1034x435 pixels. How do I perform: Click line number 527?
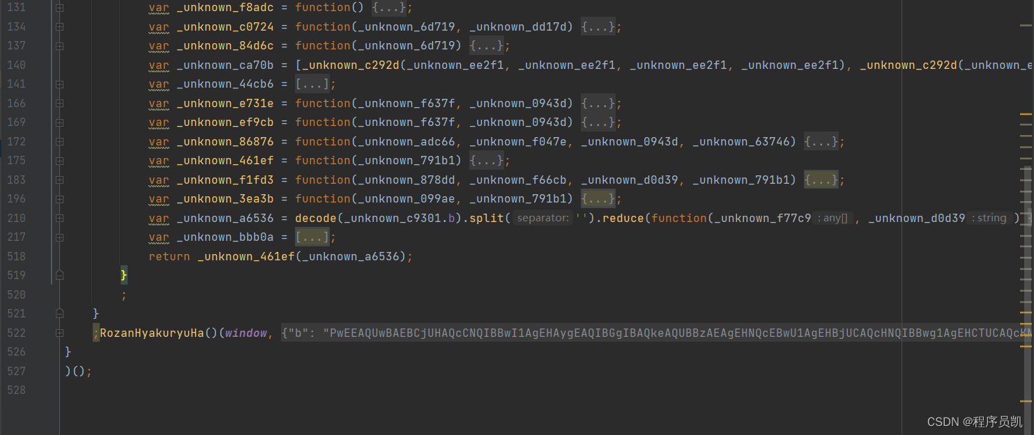coord(15,372)
